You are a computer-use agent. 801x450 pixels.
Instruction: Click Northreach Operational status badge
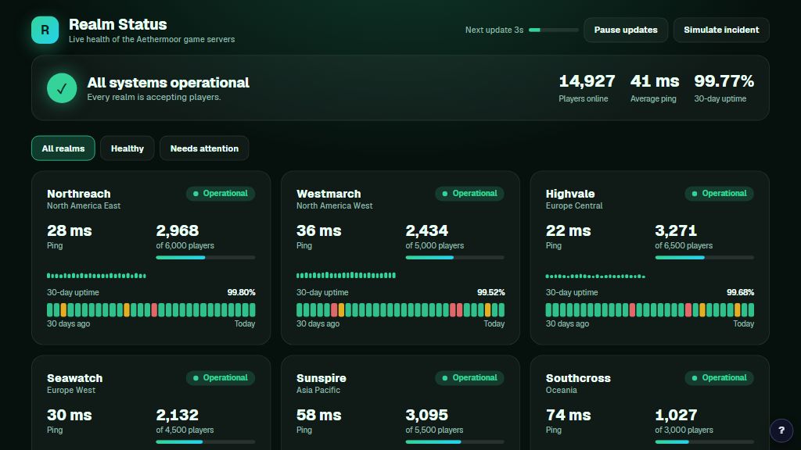(x=221, y=194)
